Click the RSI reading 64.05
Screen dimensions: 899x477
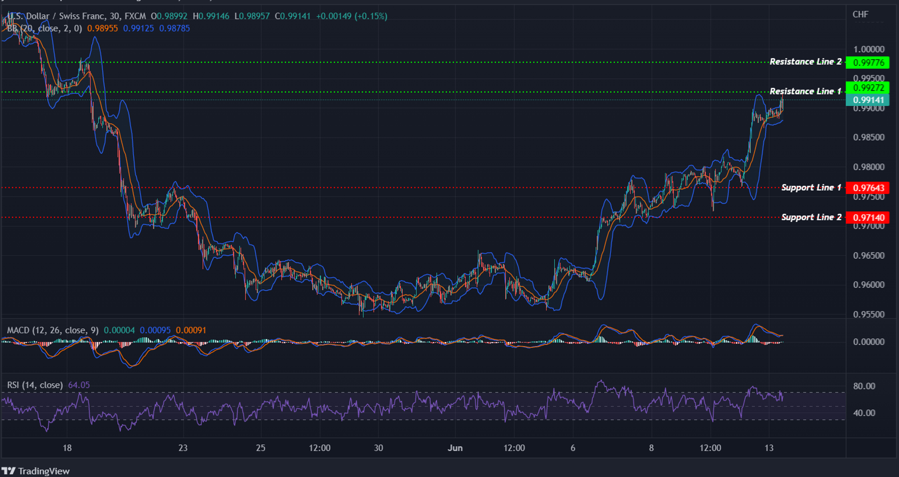(79, 385)
